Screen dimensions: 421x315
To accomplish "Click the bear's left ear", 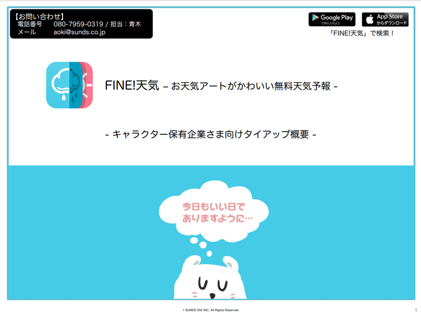I will (x=195, y=261).
